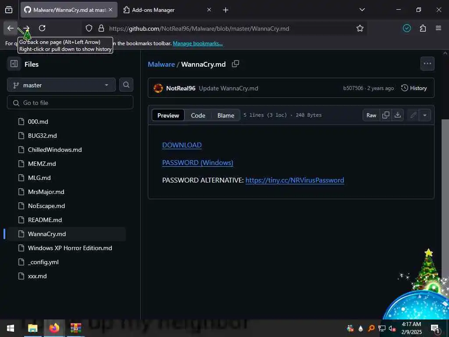This screenshot has width=449, height=337.
Task: Switch to Preview view
Action: pos(168,115)
